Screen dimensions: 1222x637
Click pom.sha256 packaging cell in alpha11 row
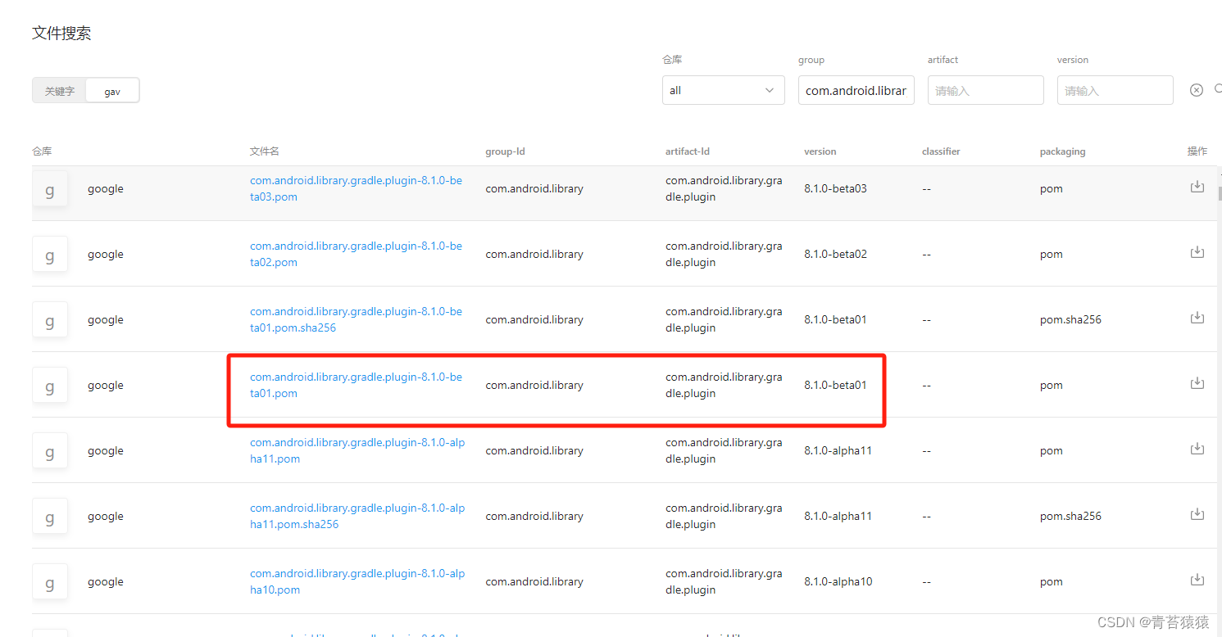1070,516
